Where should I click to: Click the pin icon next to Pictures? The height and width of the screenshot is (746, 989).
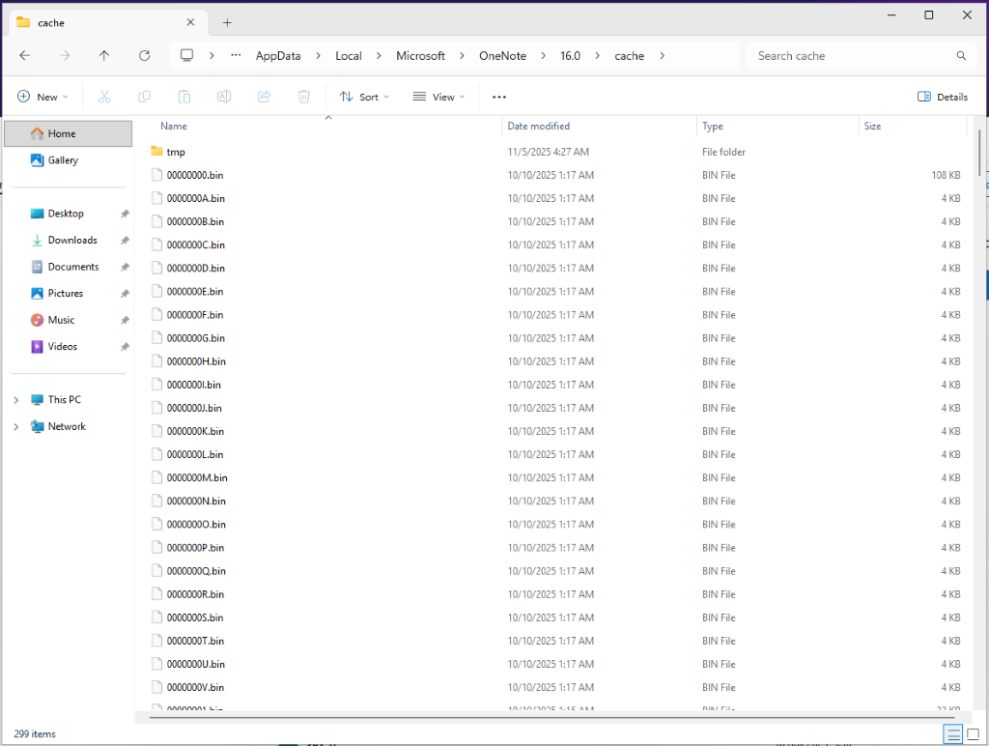[125, 294]
